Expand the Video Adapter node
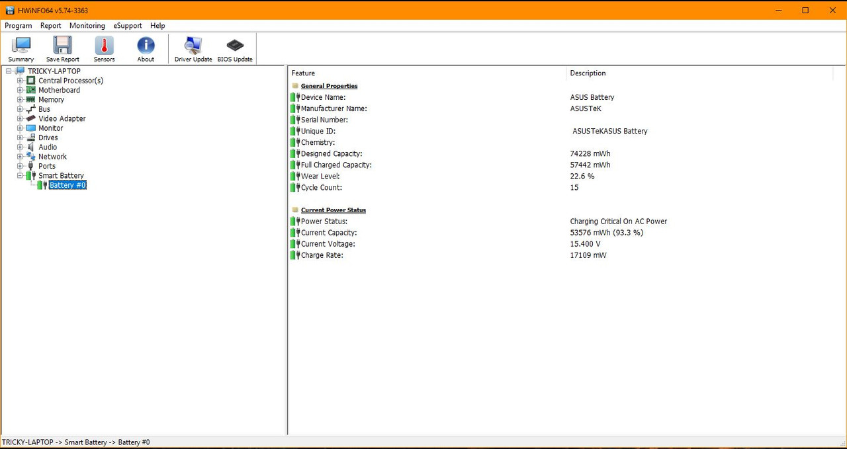Image resolution: width=847 pixels, height=449 pixels. point(20,118)
